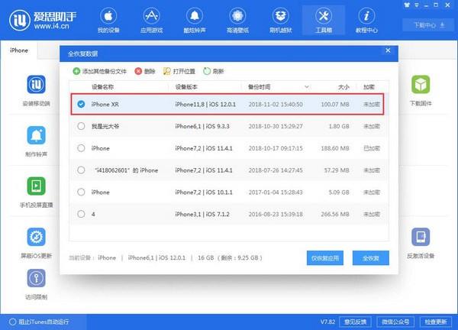Select the iOS 10.1.1 iPhone backup radio
Viewport: 458px width, 330px height.
(x=81, y=192)
